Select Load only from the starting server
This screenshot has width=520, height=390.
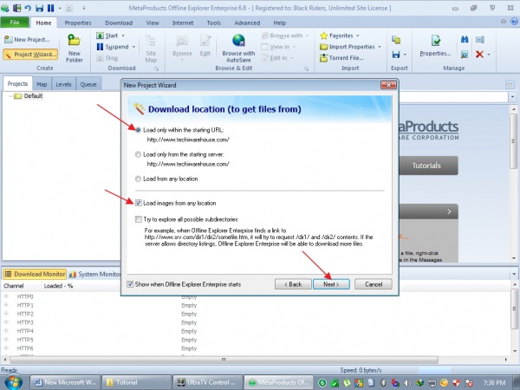pyautogui.click(x=138, y=154)
